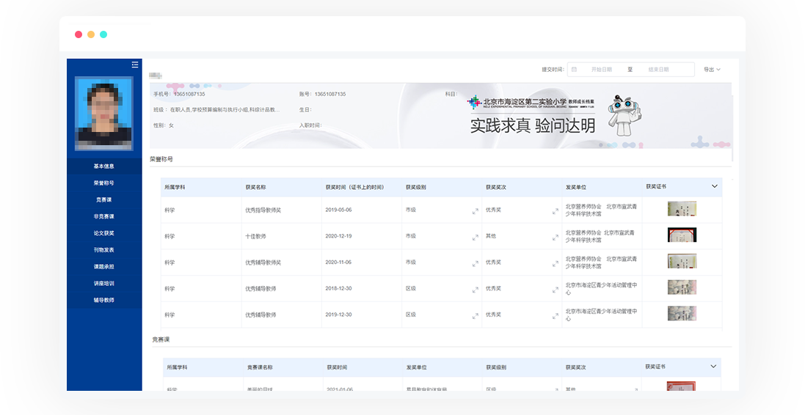
Task: Collapse the 竞赛课 table with header chevron
Action: (x=713, y=366)
